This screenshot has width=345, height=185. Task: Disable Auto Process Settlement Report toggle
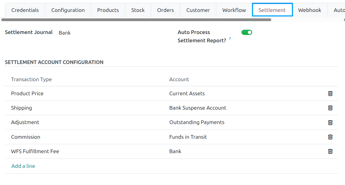point(247,32)
